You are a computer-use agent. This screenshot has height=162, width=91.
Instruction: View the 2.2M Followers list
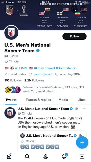pos(34,80)
